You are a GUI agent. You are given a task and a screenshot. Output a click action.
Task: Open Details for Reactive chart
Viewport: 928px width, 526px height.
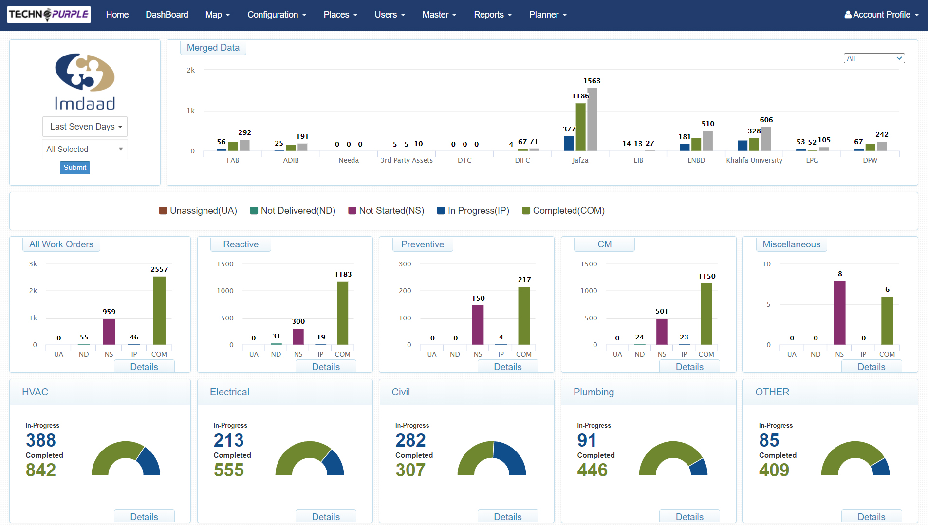326,367
